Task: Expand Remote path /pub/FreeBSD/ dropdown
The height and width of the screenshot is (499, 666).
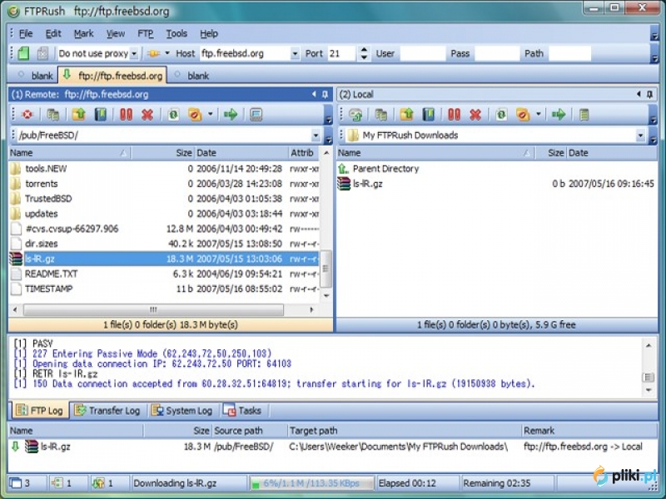Action: tap(316, 136)
